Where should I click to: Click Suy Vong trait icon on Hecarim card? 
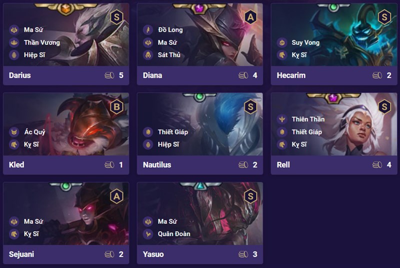(x=281, y=42)
